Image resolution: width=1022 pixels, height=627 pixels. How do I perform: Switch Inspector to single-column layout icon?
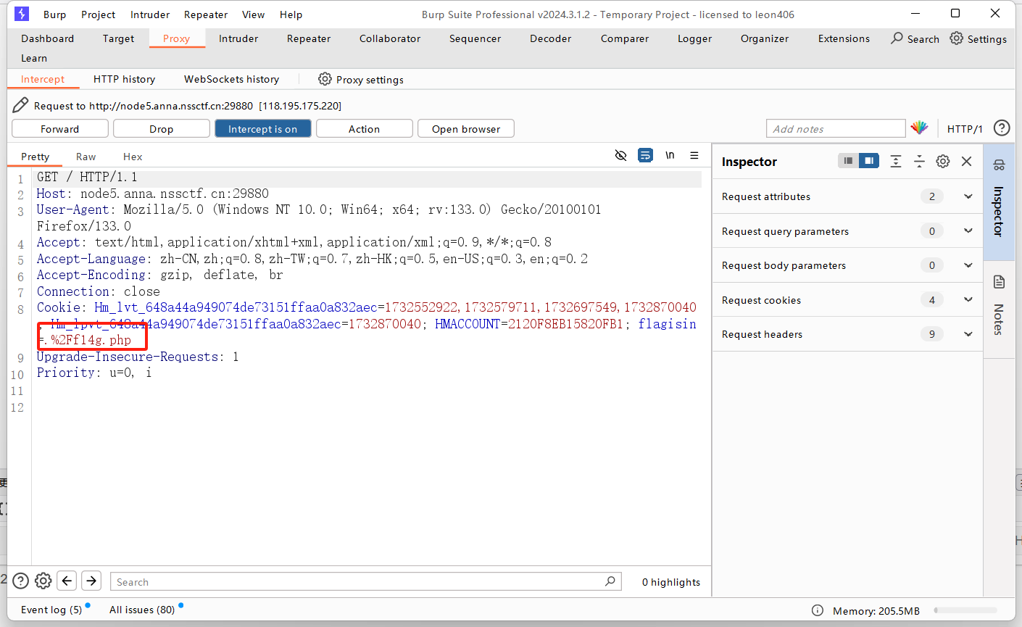[x=848, y=161]
